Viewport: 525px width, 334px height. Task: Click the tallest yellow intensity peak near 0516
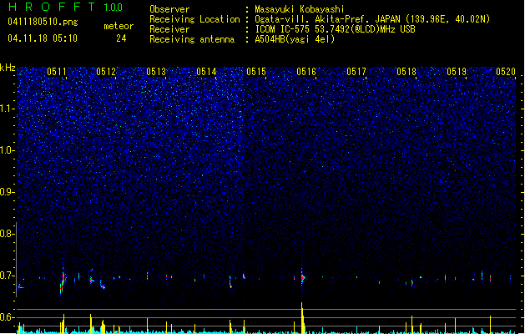pos(302,317)
